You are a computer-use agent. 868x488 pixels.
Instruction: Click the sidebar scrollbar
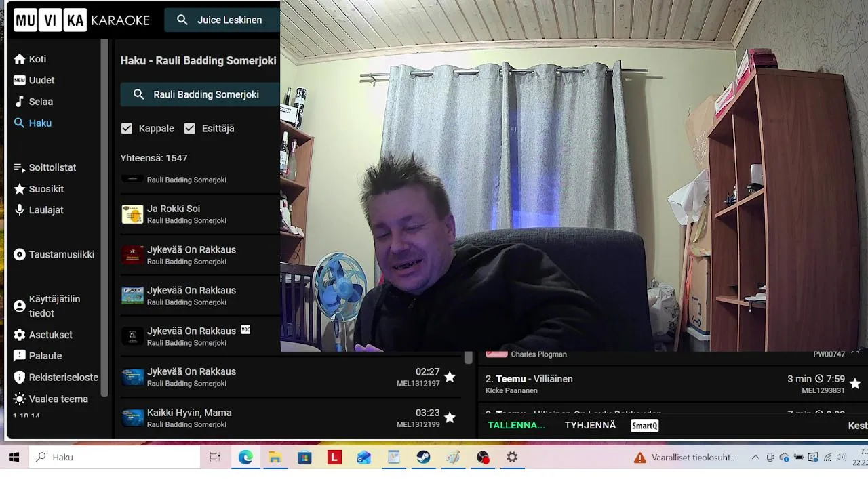pyautogui.click(x=104, y=217)
